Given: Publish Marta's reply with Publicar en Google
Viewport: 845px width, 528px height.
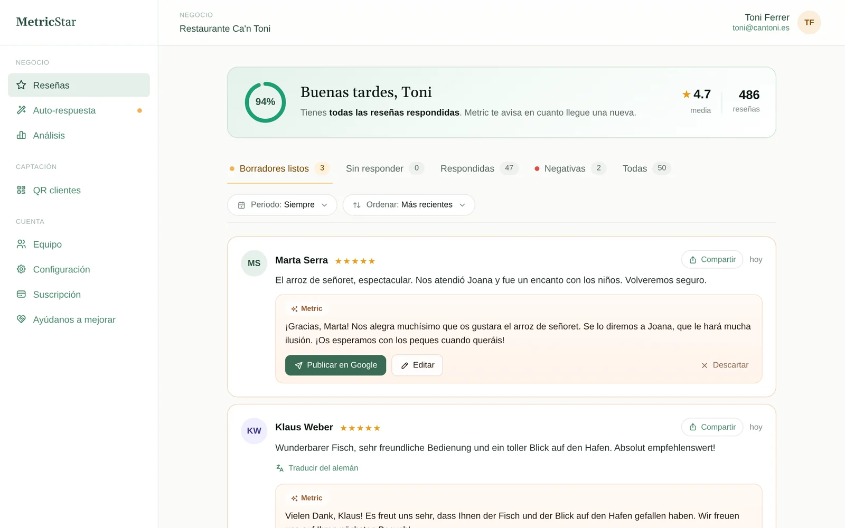Looking at the screenshot, I should pyautogui.click(x=335, y=365).
